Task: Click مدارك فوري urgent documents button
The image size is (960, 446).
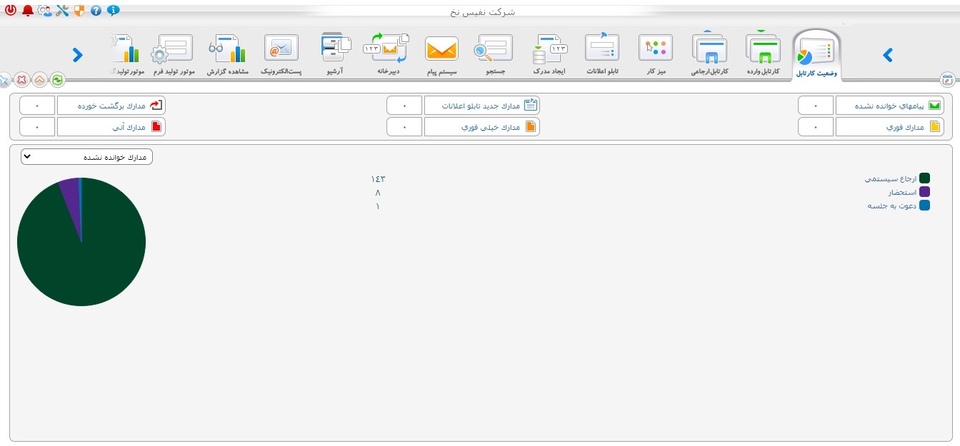Action: coord(890,127)
